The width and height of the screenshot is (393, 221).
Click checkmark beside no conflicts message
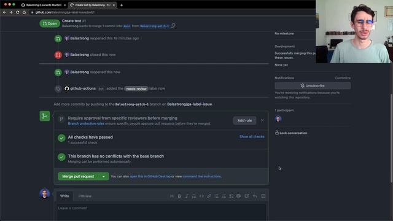click(61, 157)
